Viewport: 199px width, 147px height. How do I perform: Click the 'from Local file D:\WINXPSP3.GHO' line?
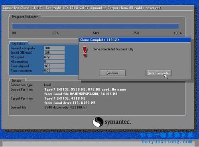[81, 94]
